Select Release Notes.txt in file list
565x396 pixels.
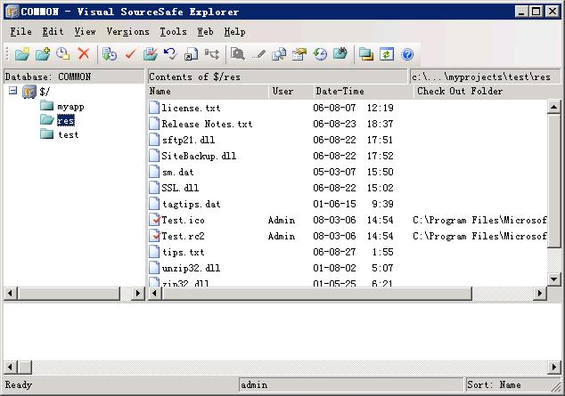point(207,125)
